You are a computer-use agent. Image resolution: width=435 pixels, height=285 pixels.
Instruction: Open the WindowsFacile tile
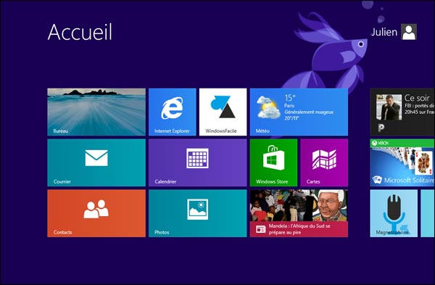pyautogui.click(x=223, y=112)
